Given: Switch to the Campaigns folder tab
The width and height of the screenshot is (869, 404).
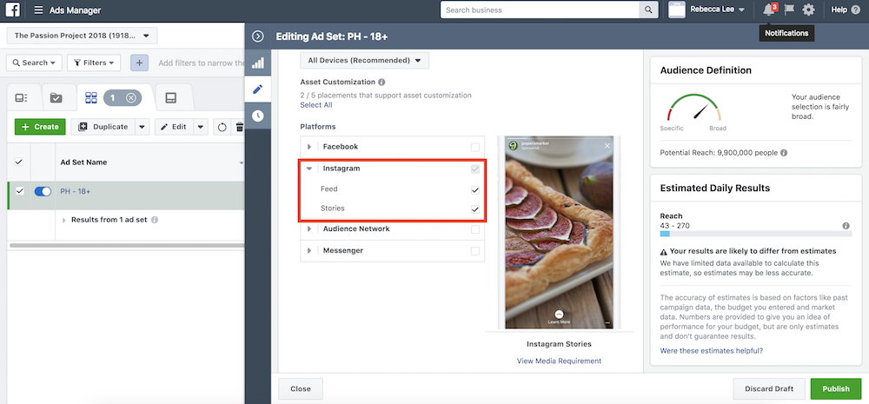Looking at the screenshot, I should 56,98.
